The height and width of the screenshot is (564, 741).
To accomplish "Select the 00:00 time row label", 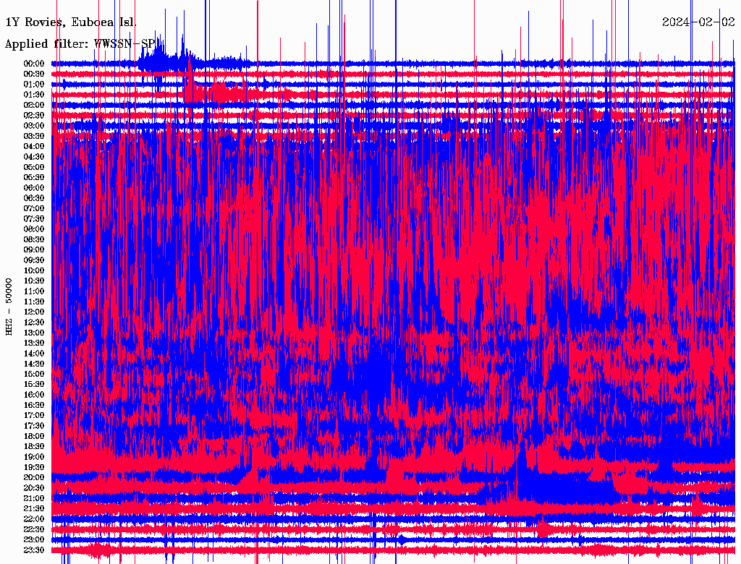I will coord(34,64).
